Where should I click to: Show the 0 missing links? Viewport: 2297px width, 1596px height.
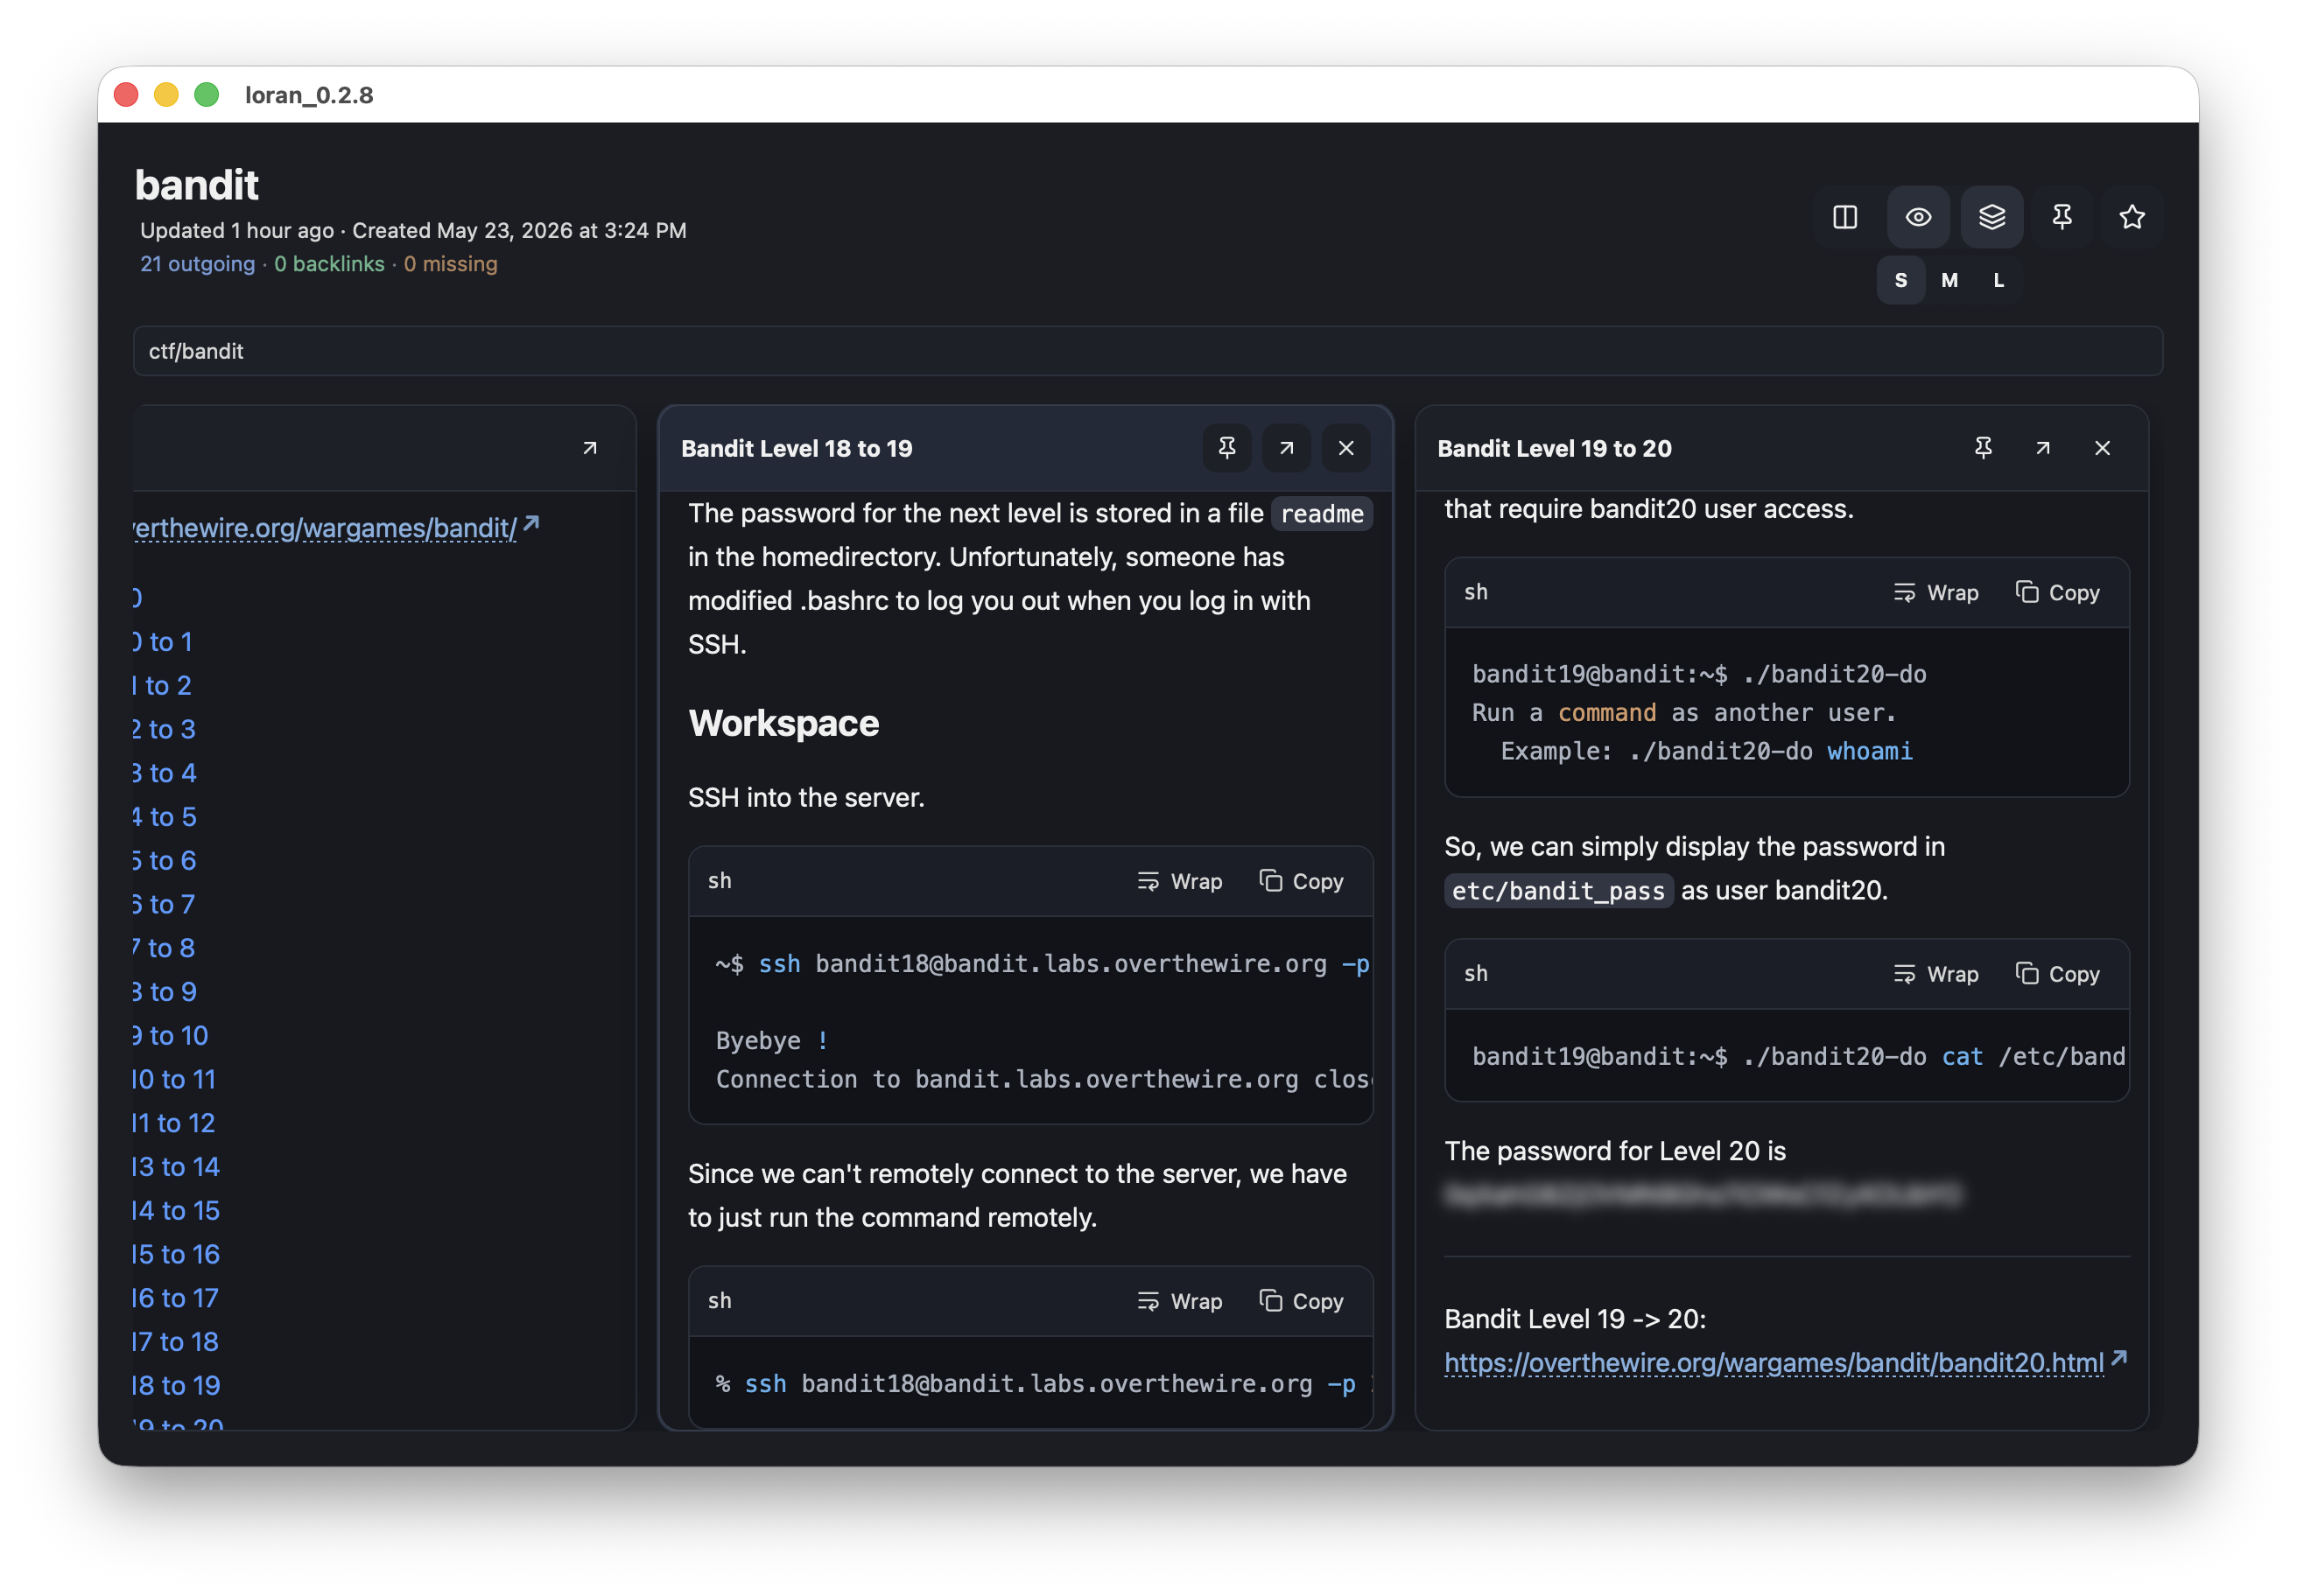click(450, 264)
